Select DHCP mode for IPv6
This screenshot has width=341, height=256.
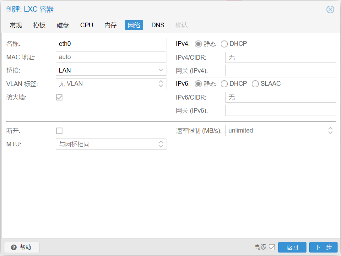[224, 84]
